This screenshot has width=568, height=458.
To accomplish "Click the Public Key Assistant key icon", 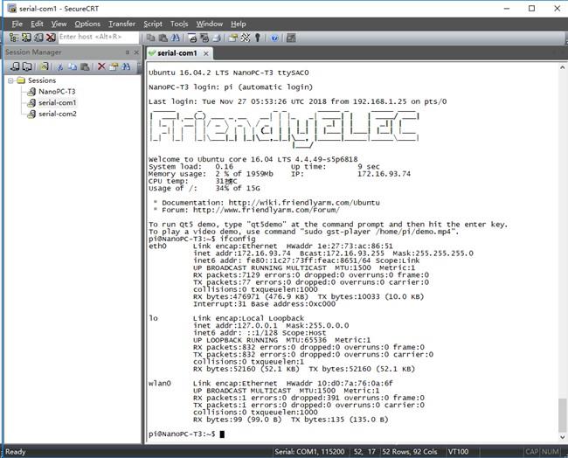I will (258, 38).
